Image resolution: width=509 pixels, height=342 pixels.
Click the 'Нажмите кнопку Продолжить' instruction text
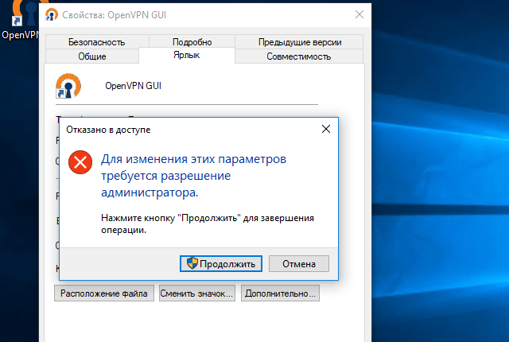pos(208,223)
